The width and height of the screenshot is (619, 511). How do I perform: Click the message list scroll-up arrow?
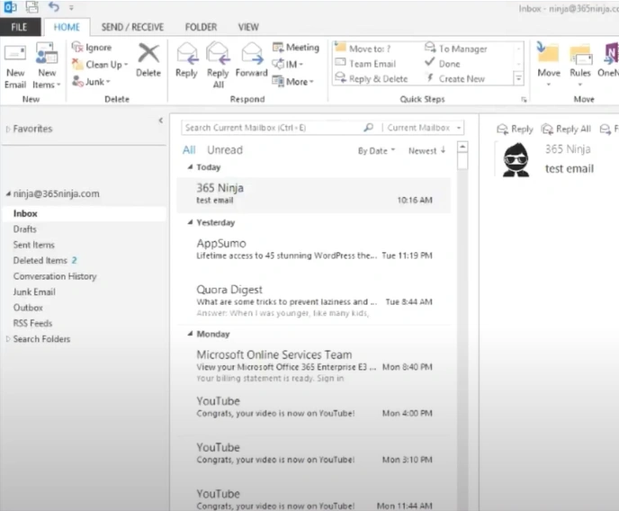tap(462, 147)
